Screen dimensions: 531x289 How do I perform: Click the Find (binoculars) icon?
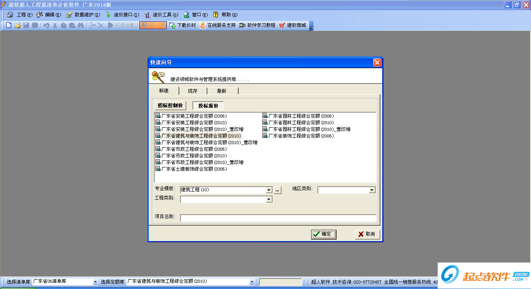81,25
